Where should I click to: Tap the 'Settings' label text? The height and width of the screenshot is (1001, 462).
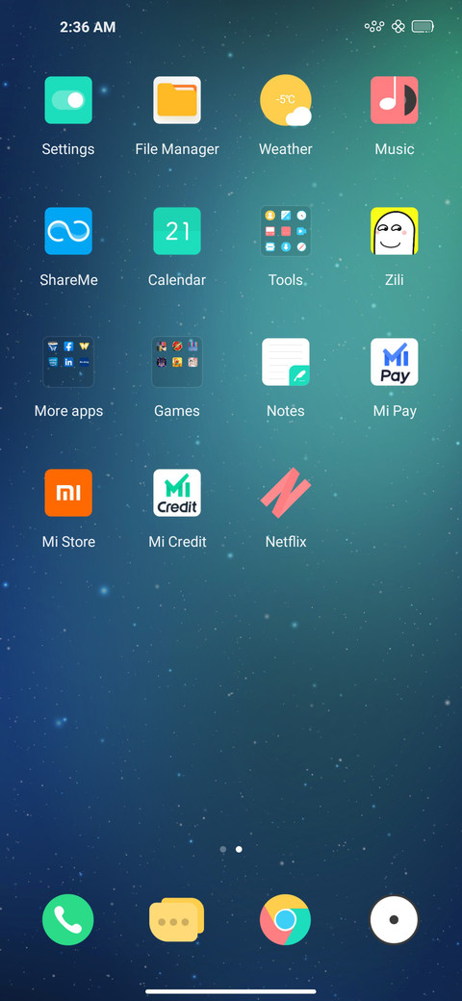(x=68, y=149)
